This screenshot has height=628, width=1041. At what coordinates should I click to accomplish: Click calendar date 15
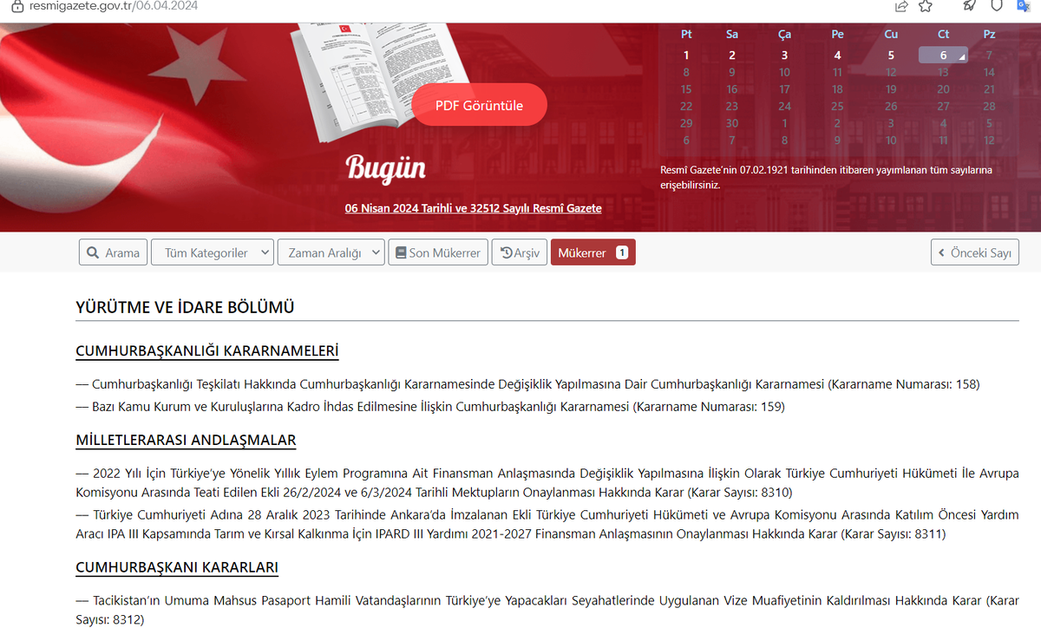(x=686, y=89)
